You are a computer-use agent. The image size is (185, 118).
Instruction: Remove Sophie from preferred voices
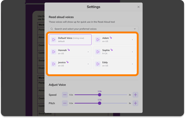pyautogui.click(x=132, y=52)
